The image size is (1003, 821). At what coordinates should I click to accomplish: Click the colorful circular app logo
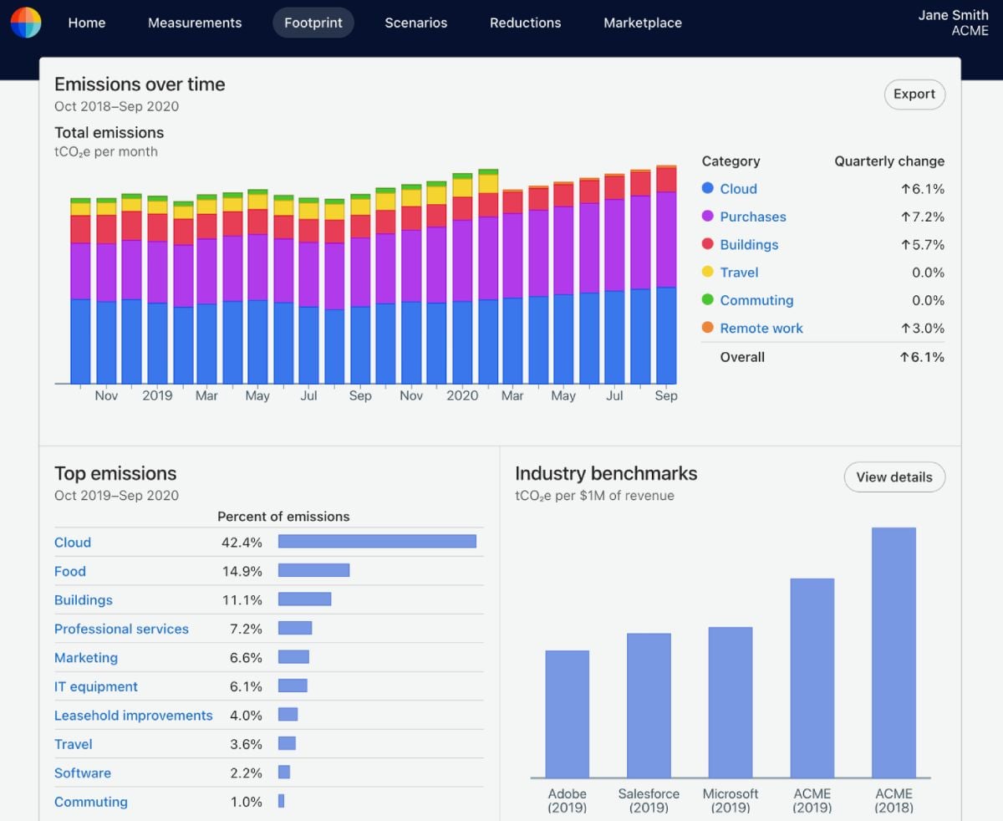[26, 23]
